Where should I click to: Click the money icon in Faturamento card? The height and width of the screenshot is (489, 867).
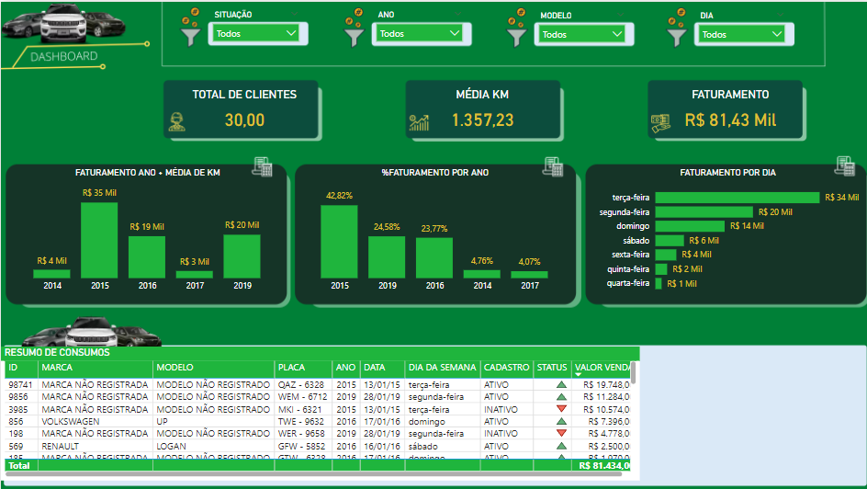(x=660, y=123)
